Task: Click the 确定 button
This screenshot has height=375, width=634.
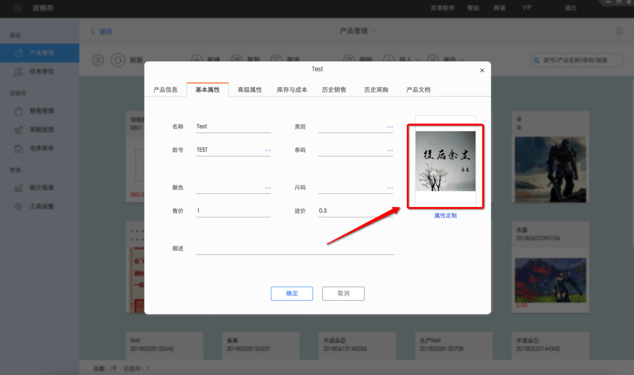Action: [292, 294]
